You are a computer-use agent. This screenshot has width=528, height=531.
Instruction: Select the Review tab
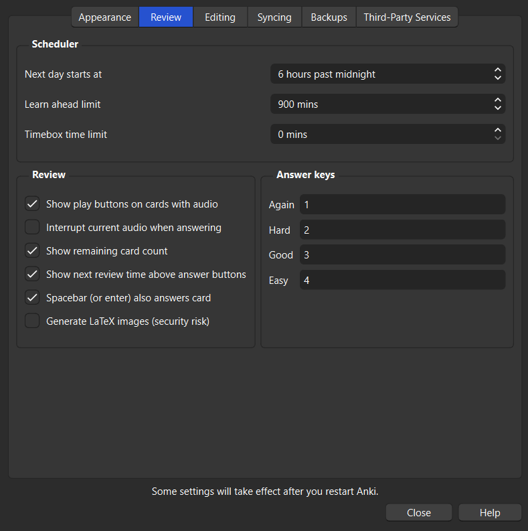(x=166, y=17)
